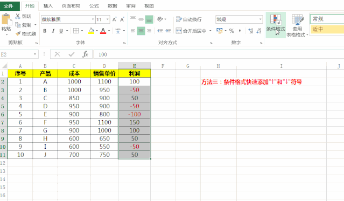Click the phonetic guide wén icon
This screenshot has height=201, width=344.
(118, 31)
